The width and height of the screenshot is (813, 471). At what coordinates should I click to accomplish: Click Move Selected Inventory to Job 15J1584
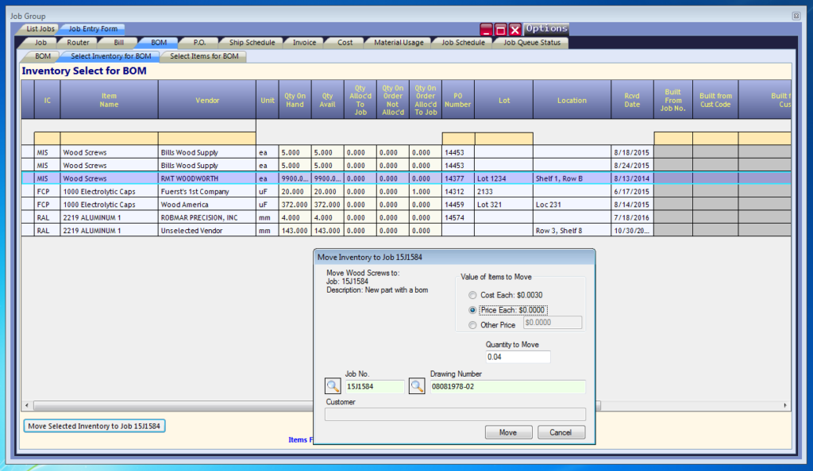[x=94, y=426]
